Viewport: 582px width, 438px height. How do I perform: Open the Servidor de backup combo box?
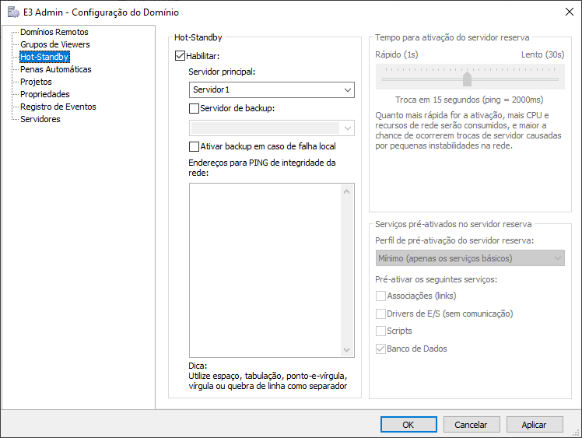tap(272, 128)
